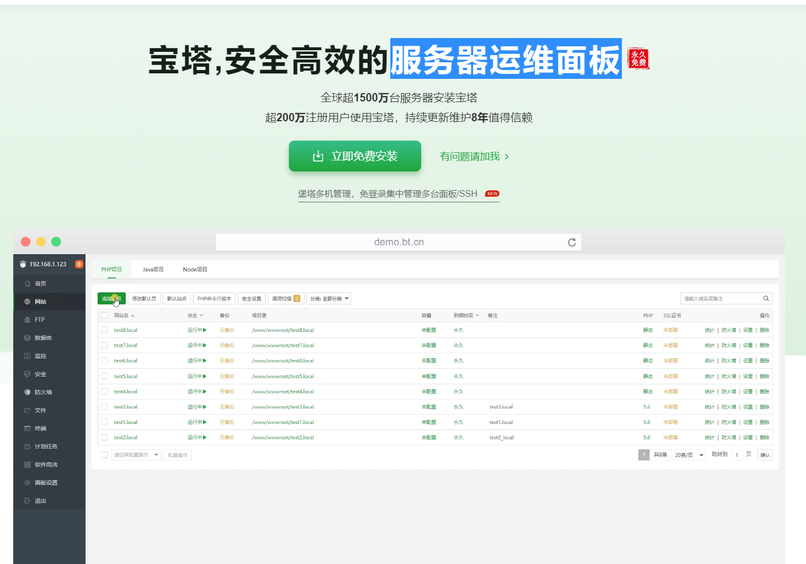Click the 首页 home icon in sidebar

point(28,283)
